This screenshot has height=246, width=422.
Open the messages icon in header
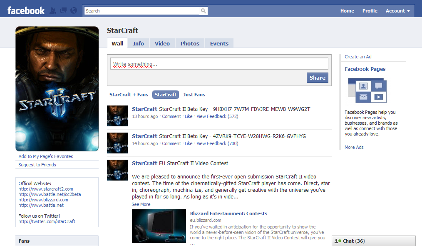(x=63, y=10)
